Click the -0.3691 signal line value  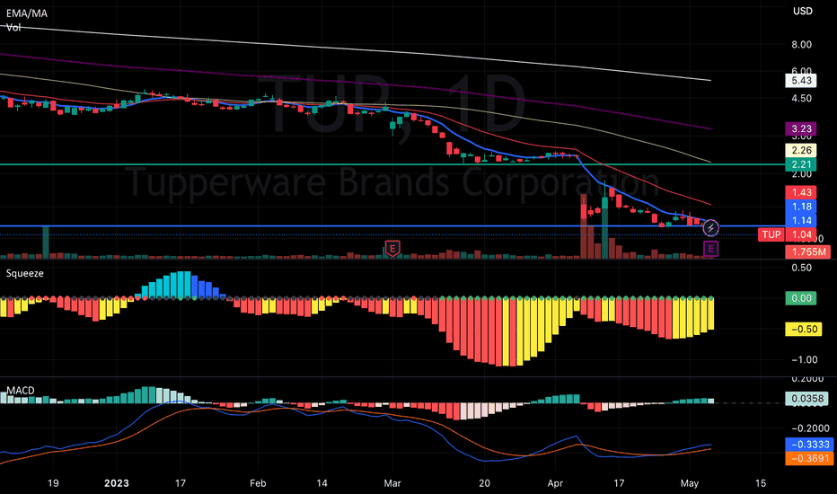pyautogui.click(x=809, y=458)
